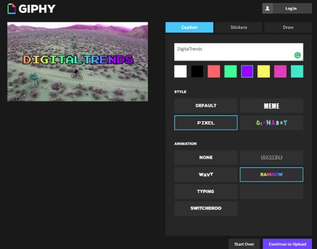This screenshot has height=249, width=317.
Task: Switch to the Caption tab
Action: tap(189, 27)
